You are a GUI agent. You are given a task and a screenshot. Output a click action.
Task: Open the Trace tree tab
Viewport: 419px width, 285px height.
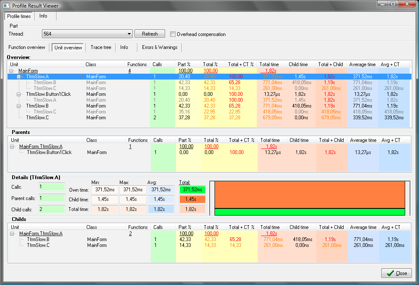[101, 47]
